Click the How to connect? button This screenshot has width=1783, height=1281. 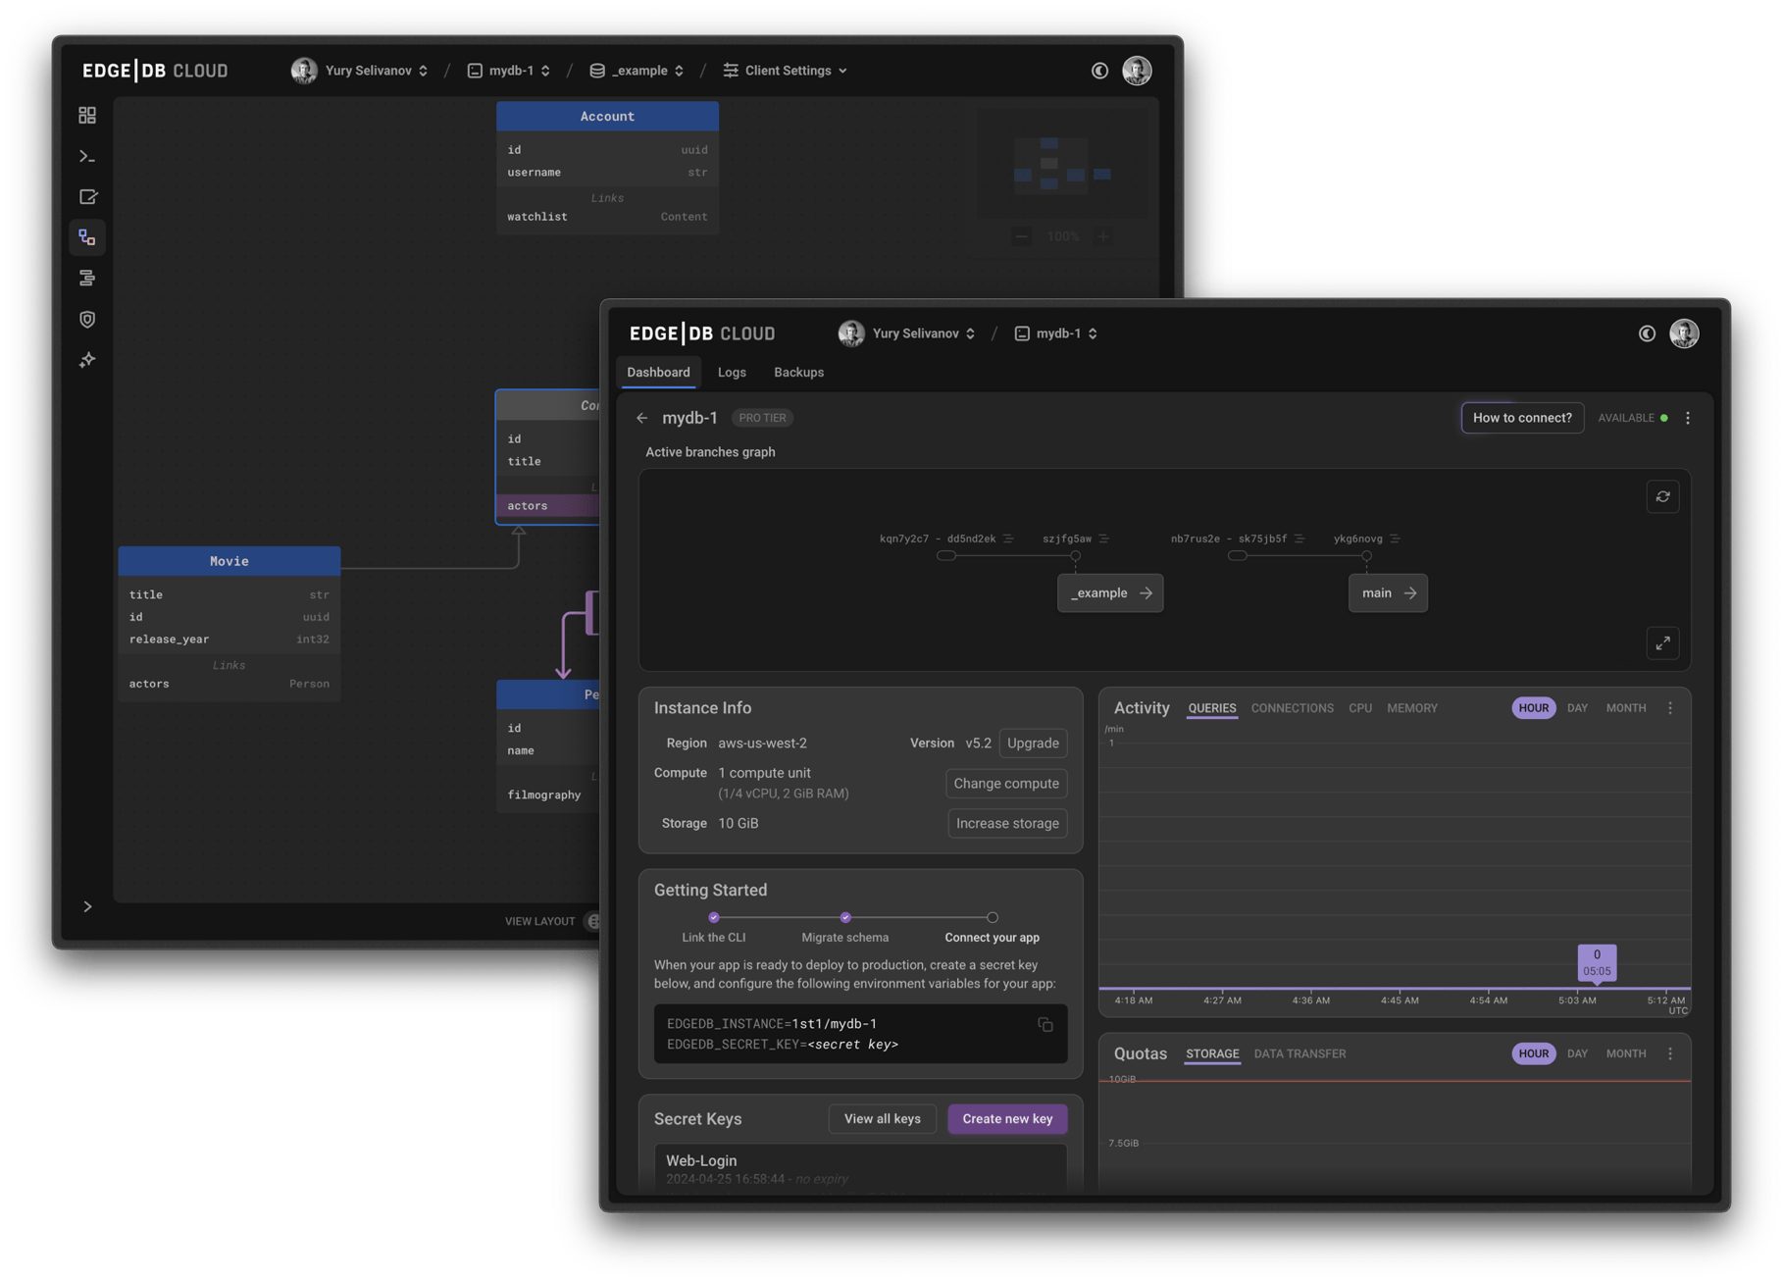click(x=1521, y=418)
